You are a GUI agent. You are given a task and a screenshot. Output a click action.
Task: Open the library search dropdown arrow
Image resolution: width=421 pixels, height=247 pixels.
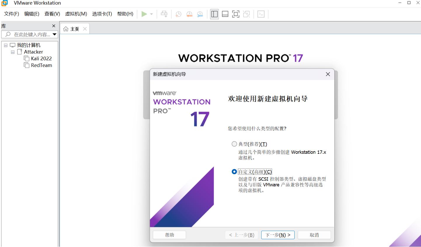click(x=55, y=34)
